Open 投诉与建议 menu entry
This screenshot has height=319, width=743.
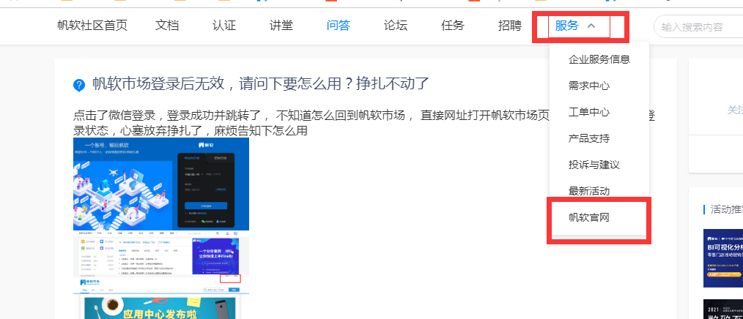click(594, 165)
